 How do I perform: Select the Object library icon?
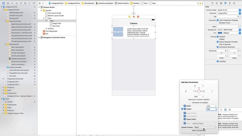coord(225,110)
